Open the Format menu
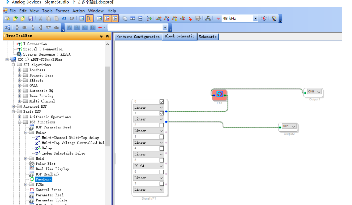Screen dimensions: 352x205 62,11
